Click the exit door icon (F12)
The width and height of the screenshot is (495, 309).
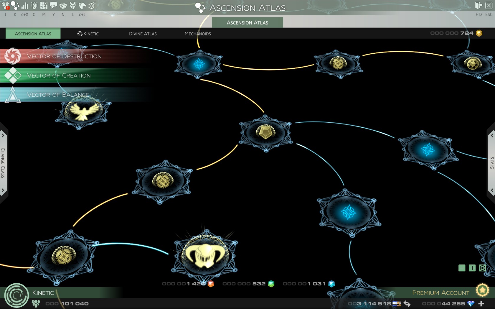click(x=478, y=6)
